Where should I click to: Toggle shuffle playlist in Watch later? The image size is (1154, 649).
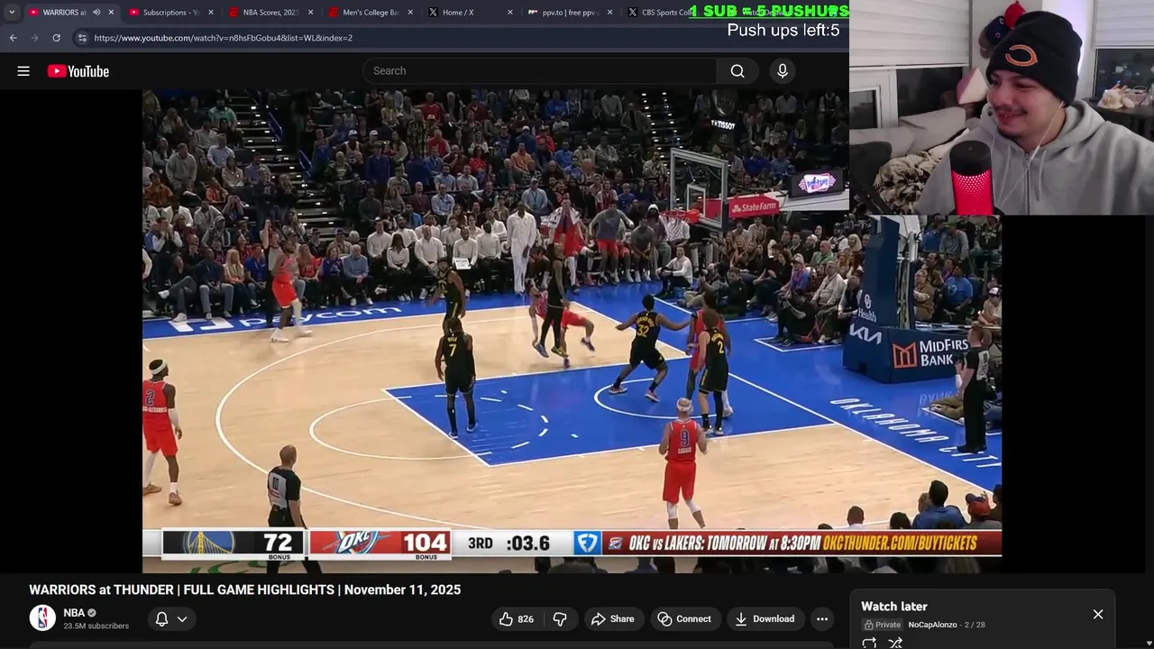point(895,643)
